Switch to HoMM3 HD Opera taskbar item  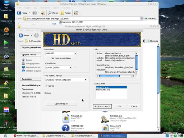[x=26, y=136]
